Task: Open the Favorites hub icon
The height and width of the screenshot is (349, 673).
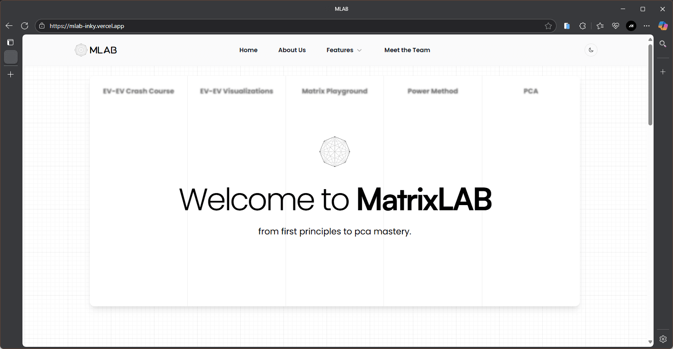Action: (600, 26)
